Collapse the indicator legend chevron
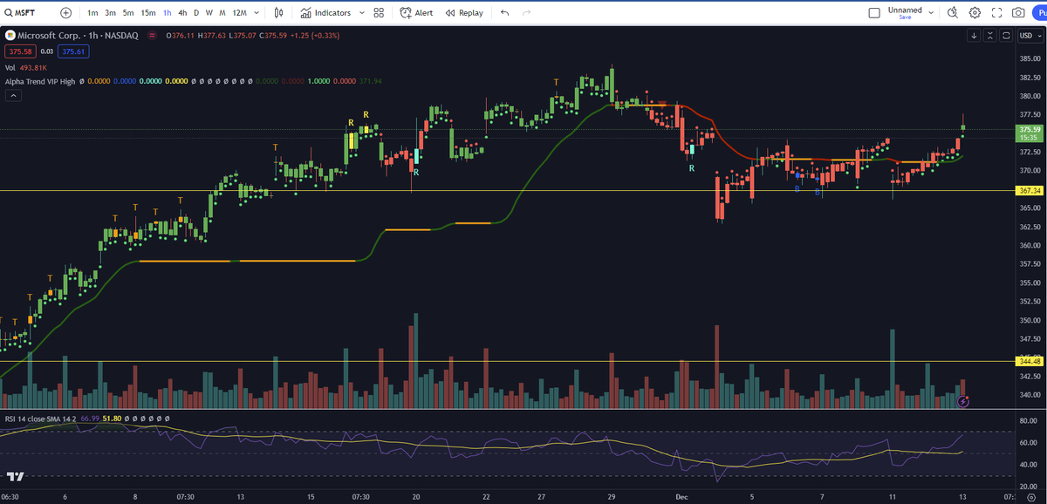Image resolution: width=1047 pixels, height=504 pixels. [11, 96]
